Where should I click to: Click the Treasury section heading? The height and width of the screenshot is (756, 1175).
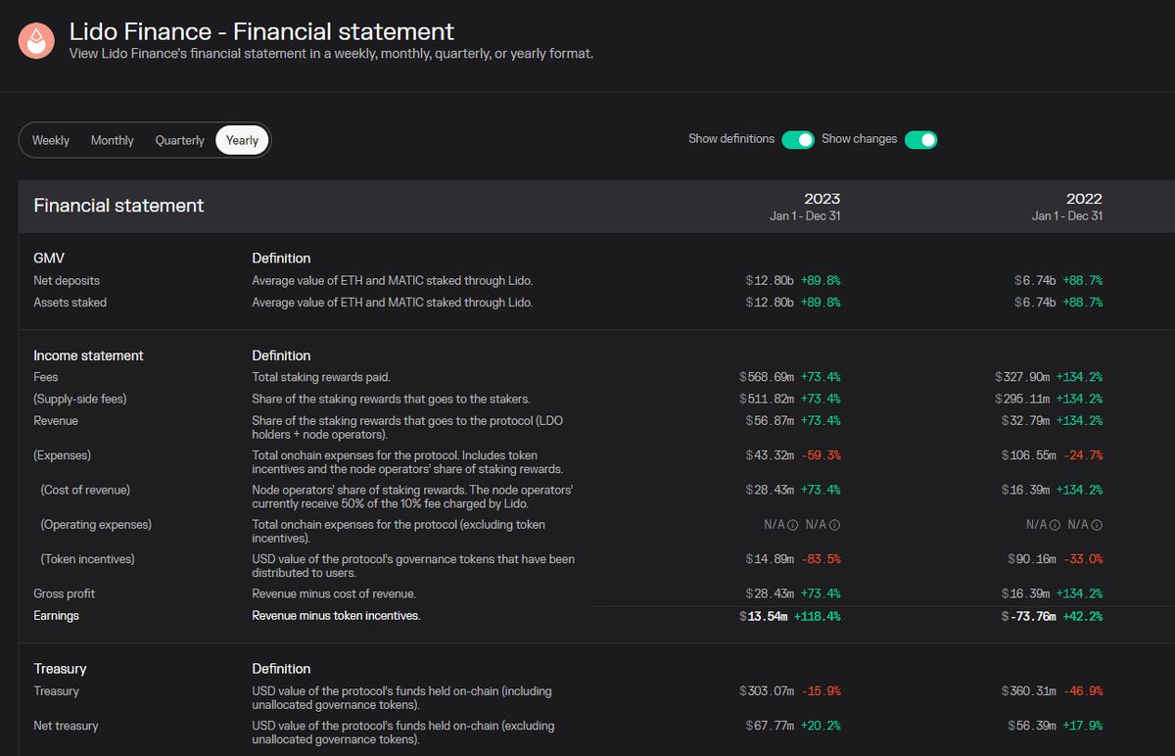(60, 669)
